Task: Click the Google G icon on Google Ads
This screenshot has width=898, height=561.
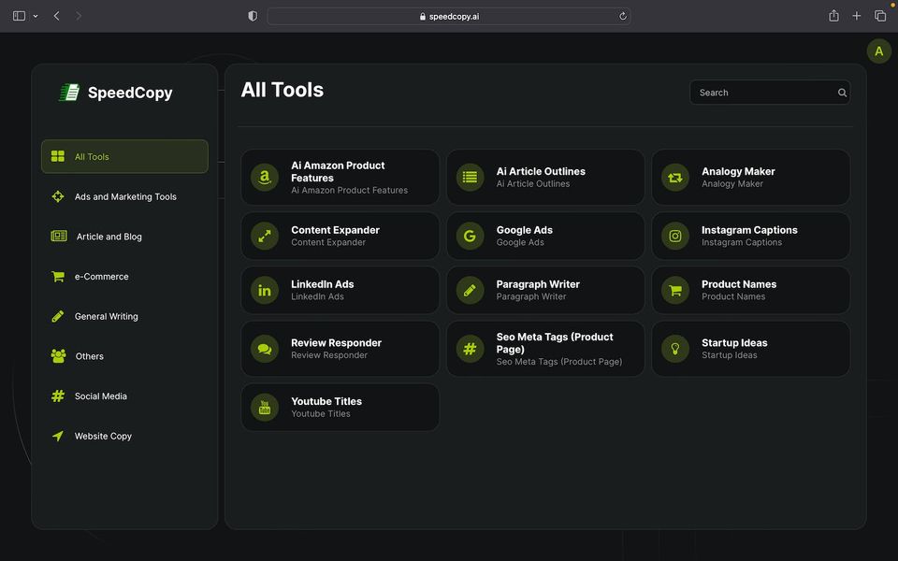Action: 470,236
